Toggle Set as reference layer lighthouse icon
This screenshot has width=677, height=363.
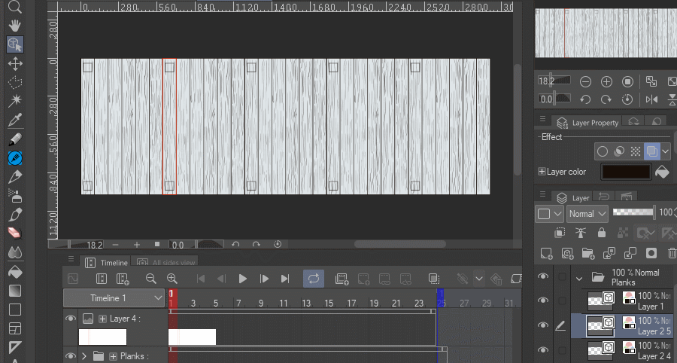(581, 233)
